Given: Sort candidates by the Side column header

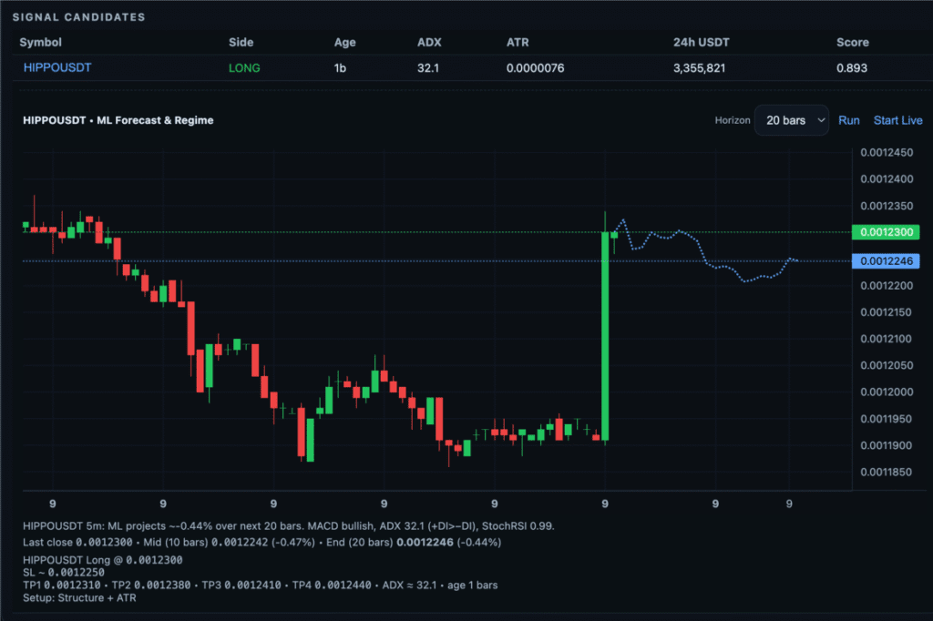Looking at the screenshot, I should tap(241, 42).
